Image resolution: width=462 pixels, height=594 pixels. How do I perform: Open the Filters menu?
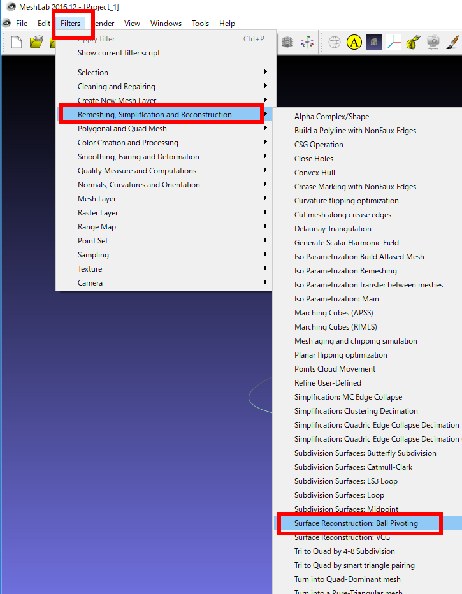pyautogui.click(x=71, y=24)
